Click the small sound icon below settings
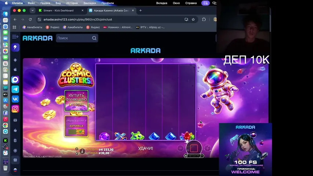The width and height of the screenshot is (313, 176). pos(77,154)
